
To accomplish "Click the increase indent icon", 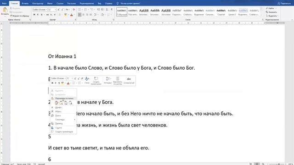I will pyautogui.click(x=102, y=10).
